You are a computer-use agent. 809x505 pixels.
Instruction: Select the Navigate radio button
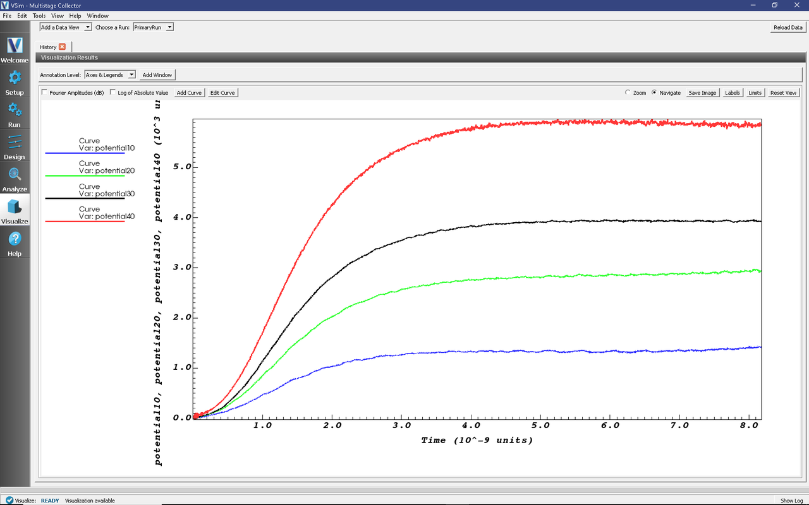[x=654, y=93]
